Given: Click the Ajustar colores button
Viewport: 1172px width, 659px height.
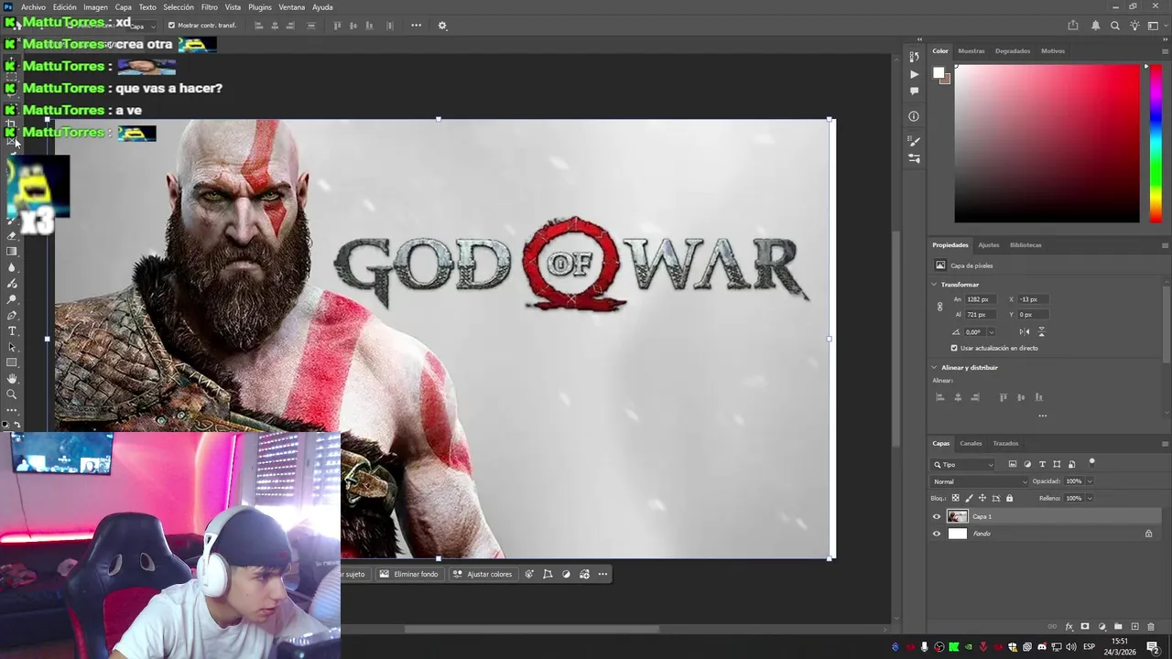Looking at the screenshot, I should pyautogui.click(x=483, y=575).
